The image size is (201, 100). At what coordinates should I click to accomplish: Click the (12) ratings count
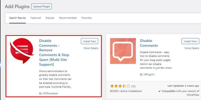[133, 86]
